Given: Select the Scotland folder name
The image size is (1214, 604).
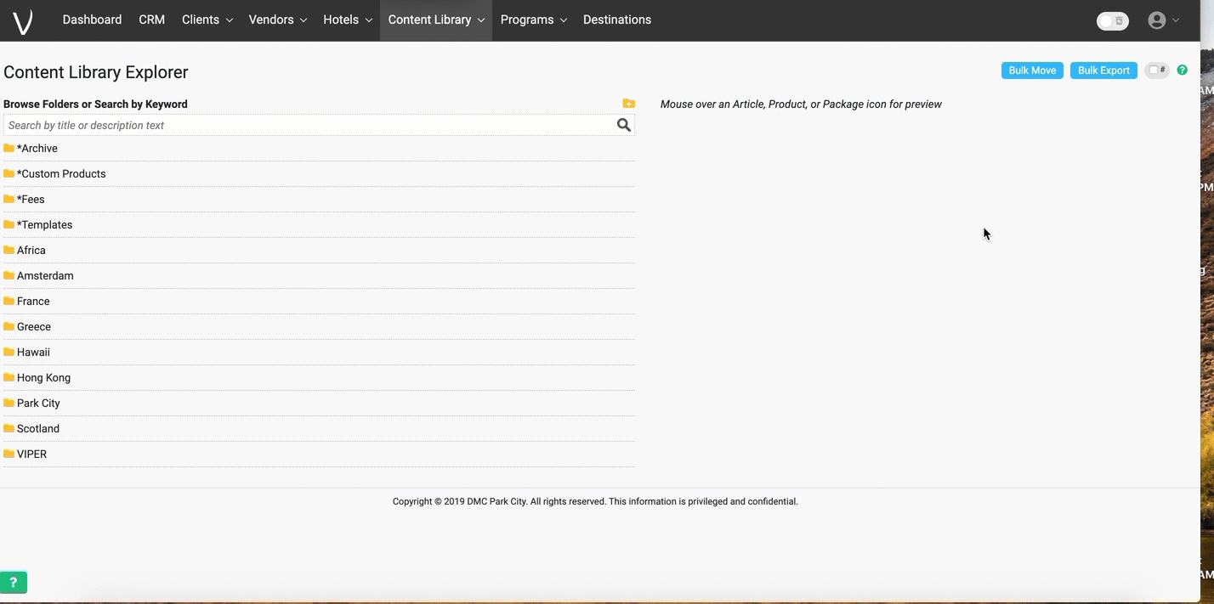Looking at the screenshot, I should click(x=38, y=429).
